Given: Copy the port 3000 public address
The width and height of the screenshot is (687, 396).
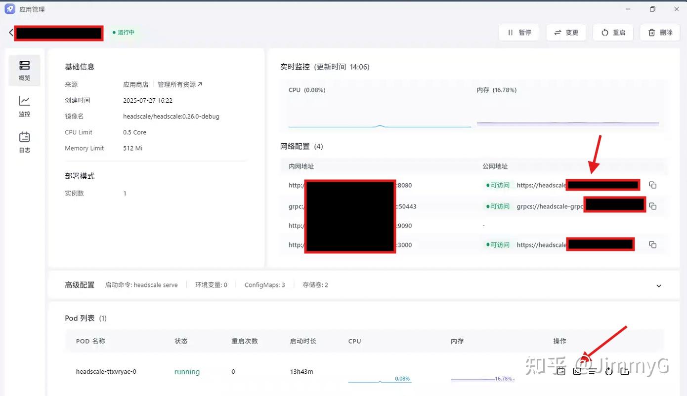Looking at the screenshot, I should click(652, 244).
